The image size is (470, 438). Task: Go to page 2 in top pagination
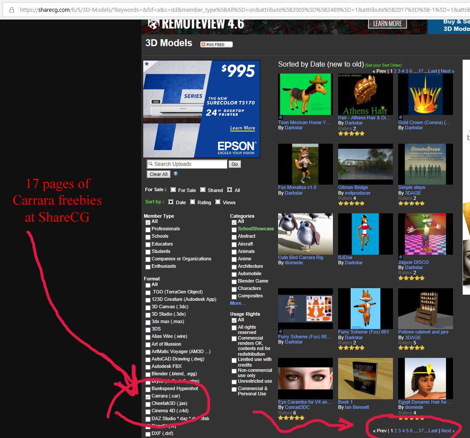point(395,71)
